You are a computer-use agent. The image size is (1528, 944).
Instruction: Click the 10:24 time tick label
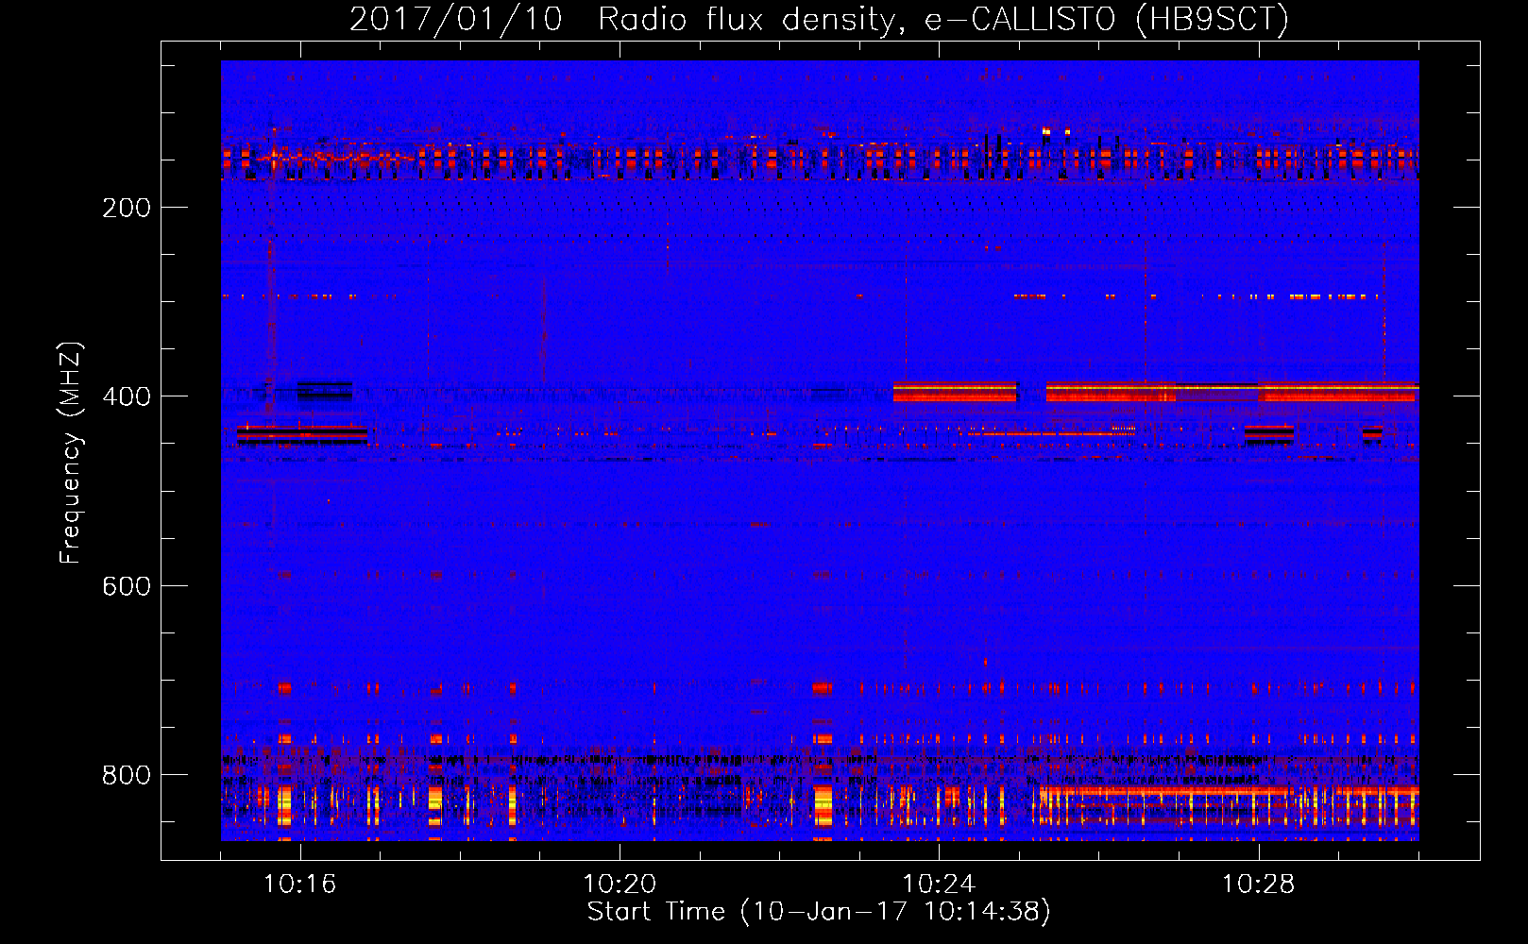(939, 885)
